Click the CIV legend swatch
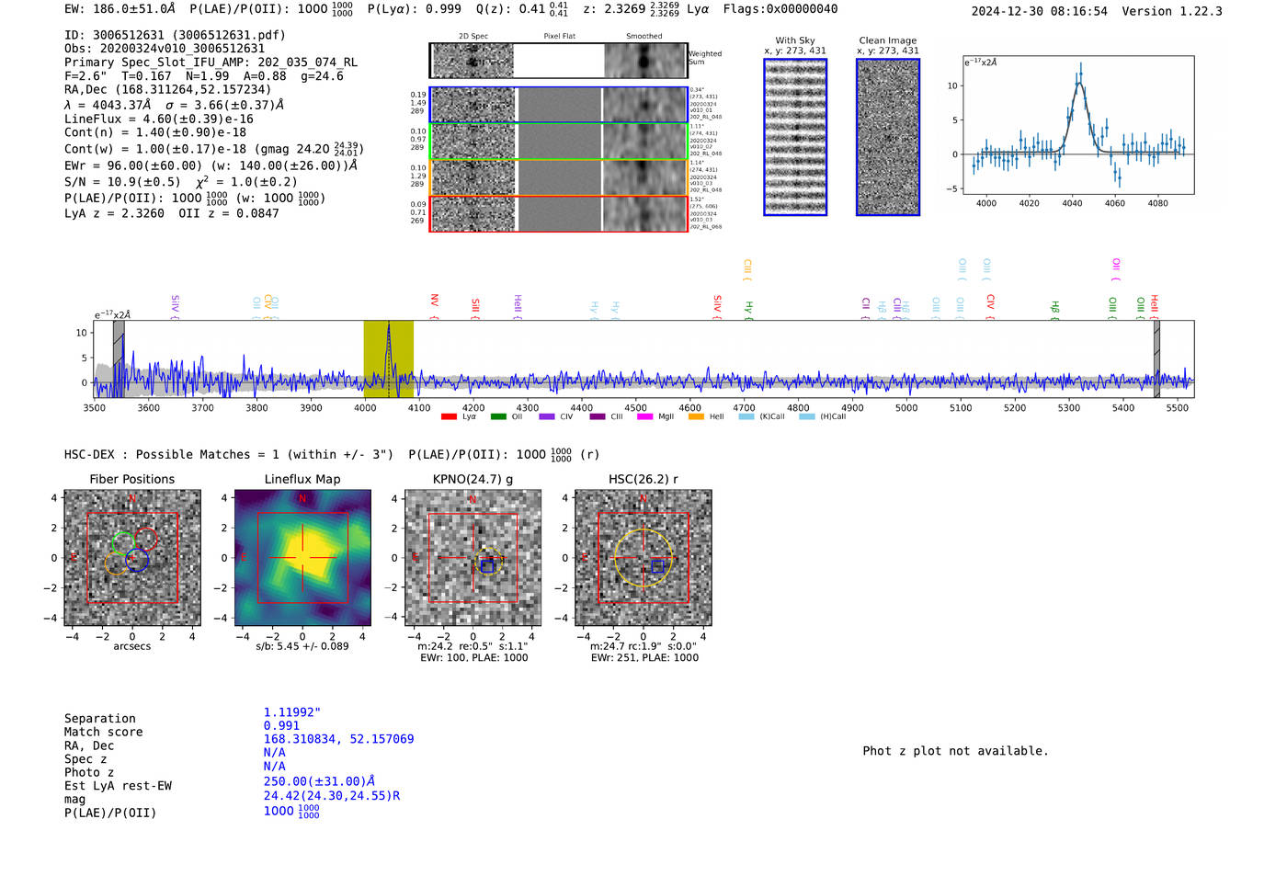The height and width of the screenshot is (876, 1287). pos(547,417)
